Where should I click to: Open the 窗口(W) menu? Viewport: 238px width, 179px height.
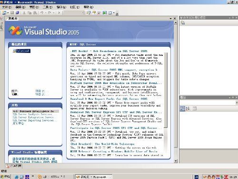click(61, 7)
